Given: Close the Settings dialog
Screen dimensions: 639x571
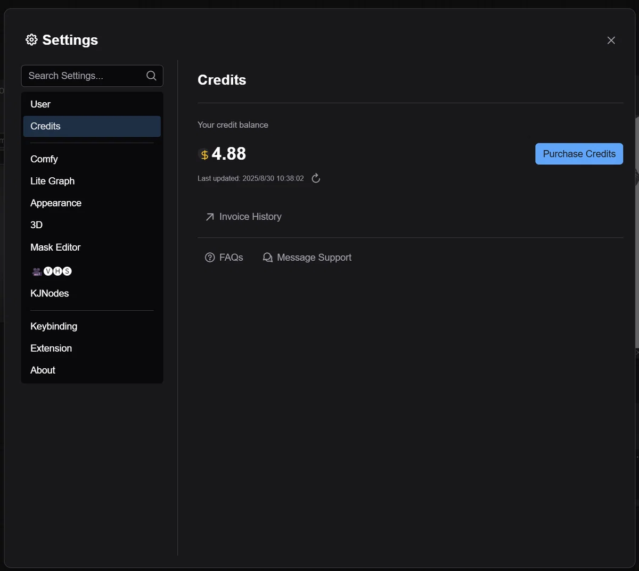Looking at the screenshot, I should coord(611,40).
